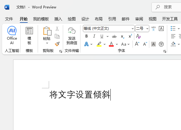This screenshot has width=181, height=130.
Task: Toggle italic formatting I
Action: coord(94,36)
